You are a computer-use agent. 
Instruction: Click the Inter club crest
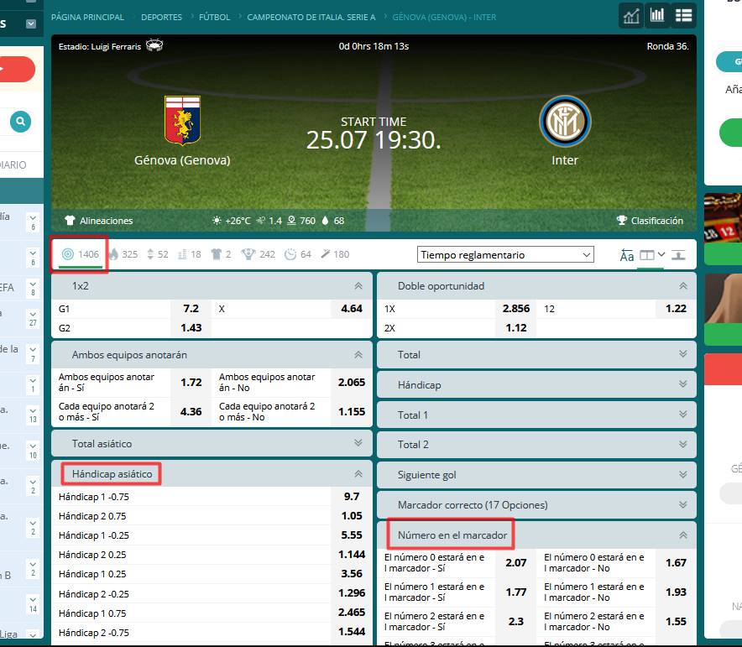(x=565, y=122)
